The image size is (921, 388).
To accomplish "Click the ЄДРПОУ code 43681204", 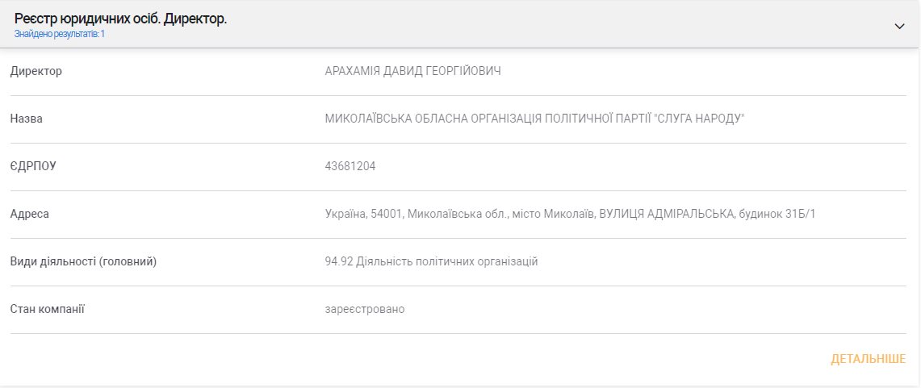I will click(x=350, y=166).
